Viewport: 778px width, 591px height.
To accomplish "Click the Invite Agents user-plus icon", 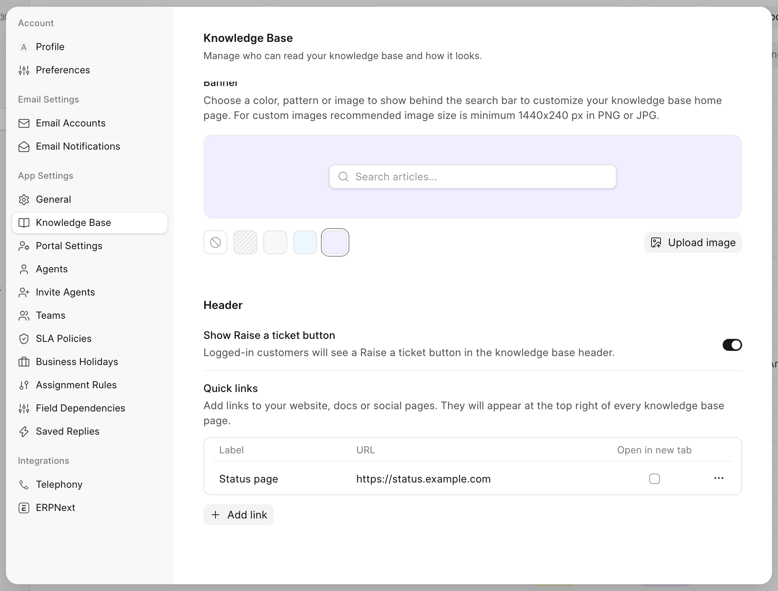I will pyautogui.click(x=24, y=293).
